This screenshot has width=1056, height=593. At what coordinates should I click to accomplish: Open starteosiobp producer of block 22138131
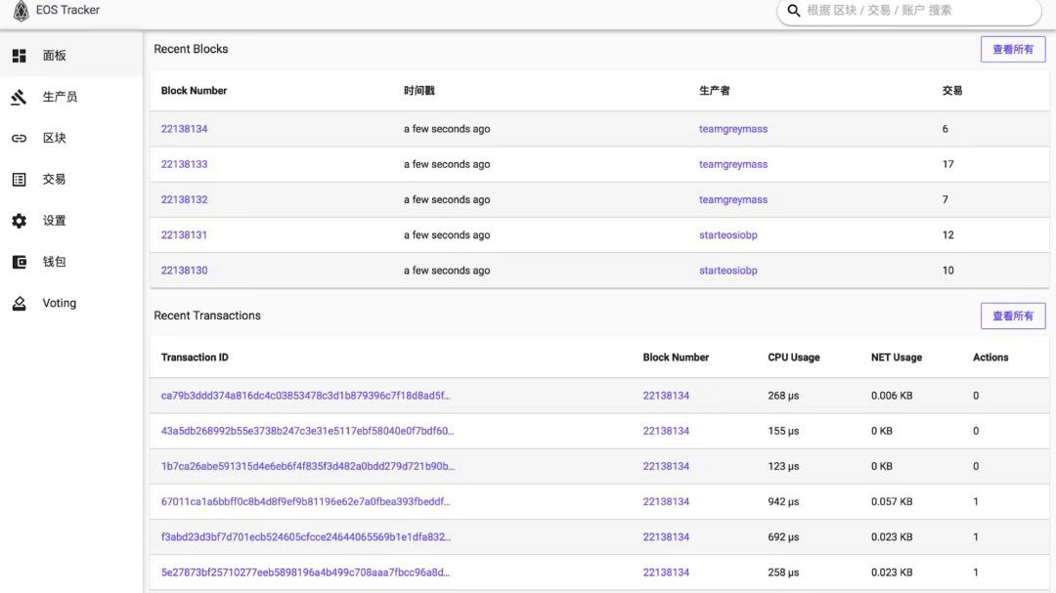coord(728,234)
